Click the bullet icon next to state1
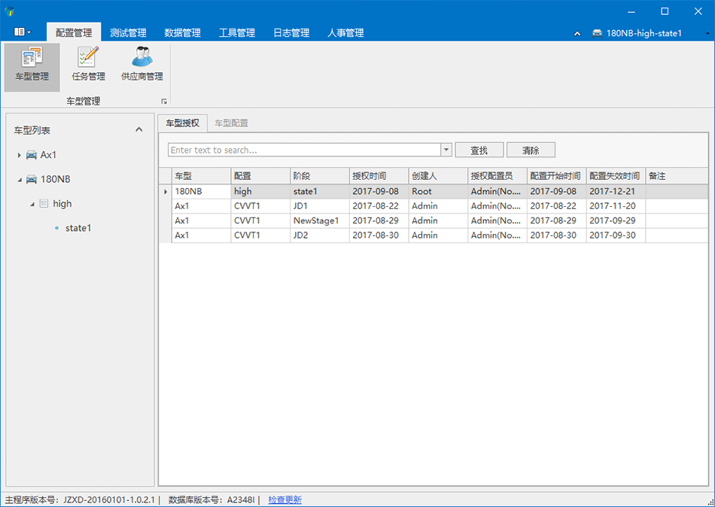715x507 pixels. 56,228
